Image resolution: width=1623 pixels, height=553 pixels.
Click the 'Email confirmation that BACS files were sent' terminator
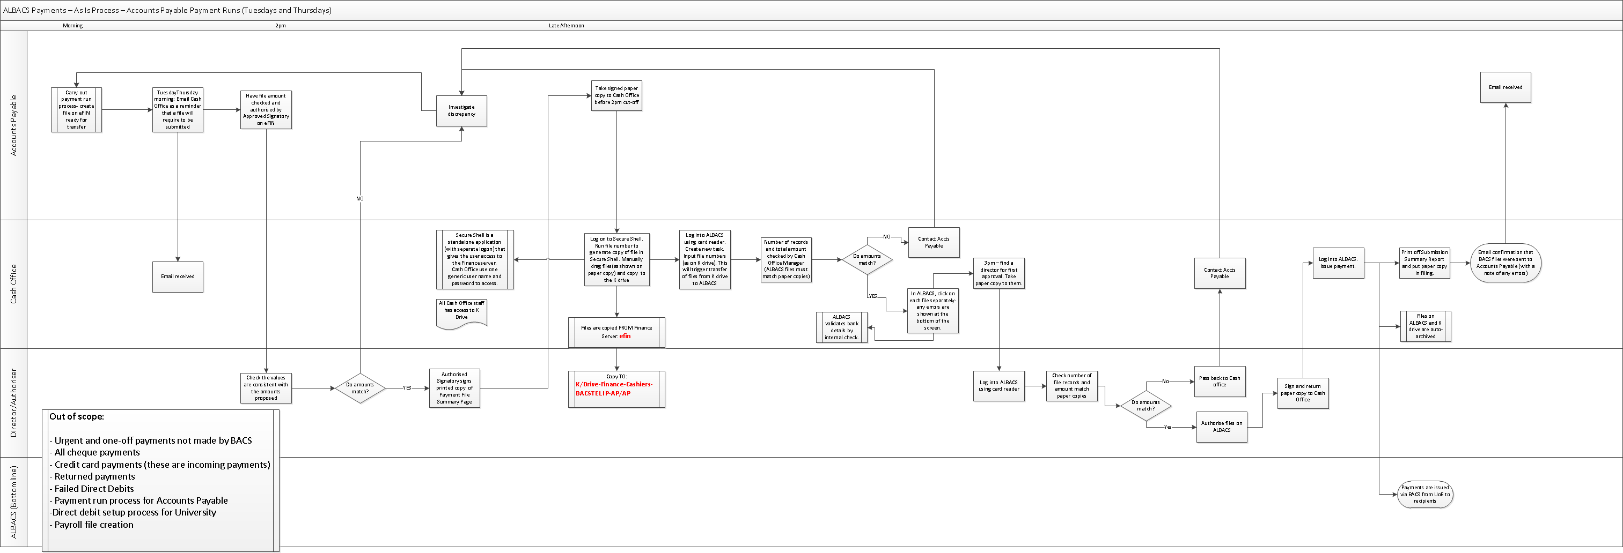coord(1505,263)
